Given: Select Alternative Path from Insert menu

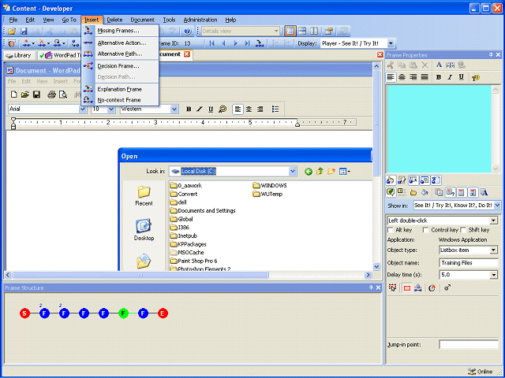Looking at the screenshot, I should tap(120, 54).
